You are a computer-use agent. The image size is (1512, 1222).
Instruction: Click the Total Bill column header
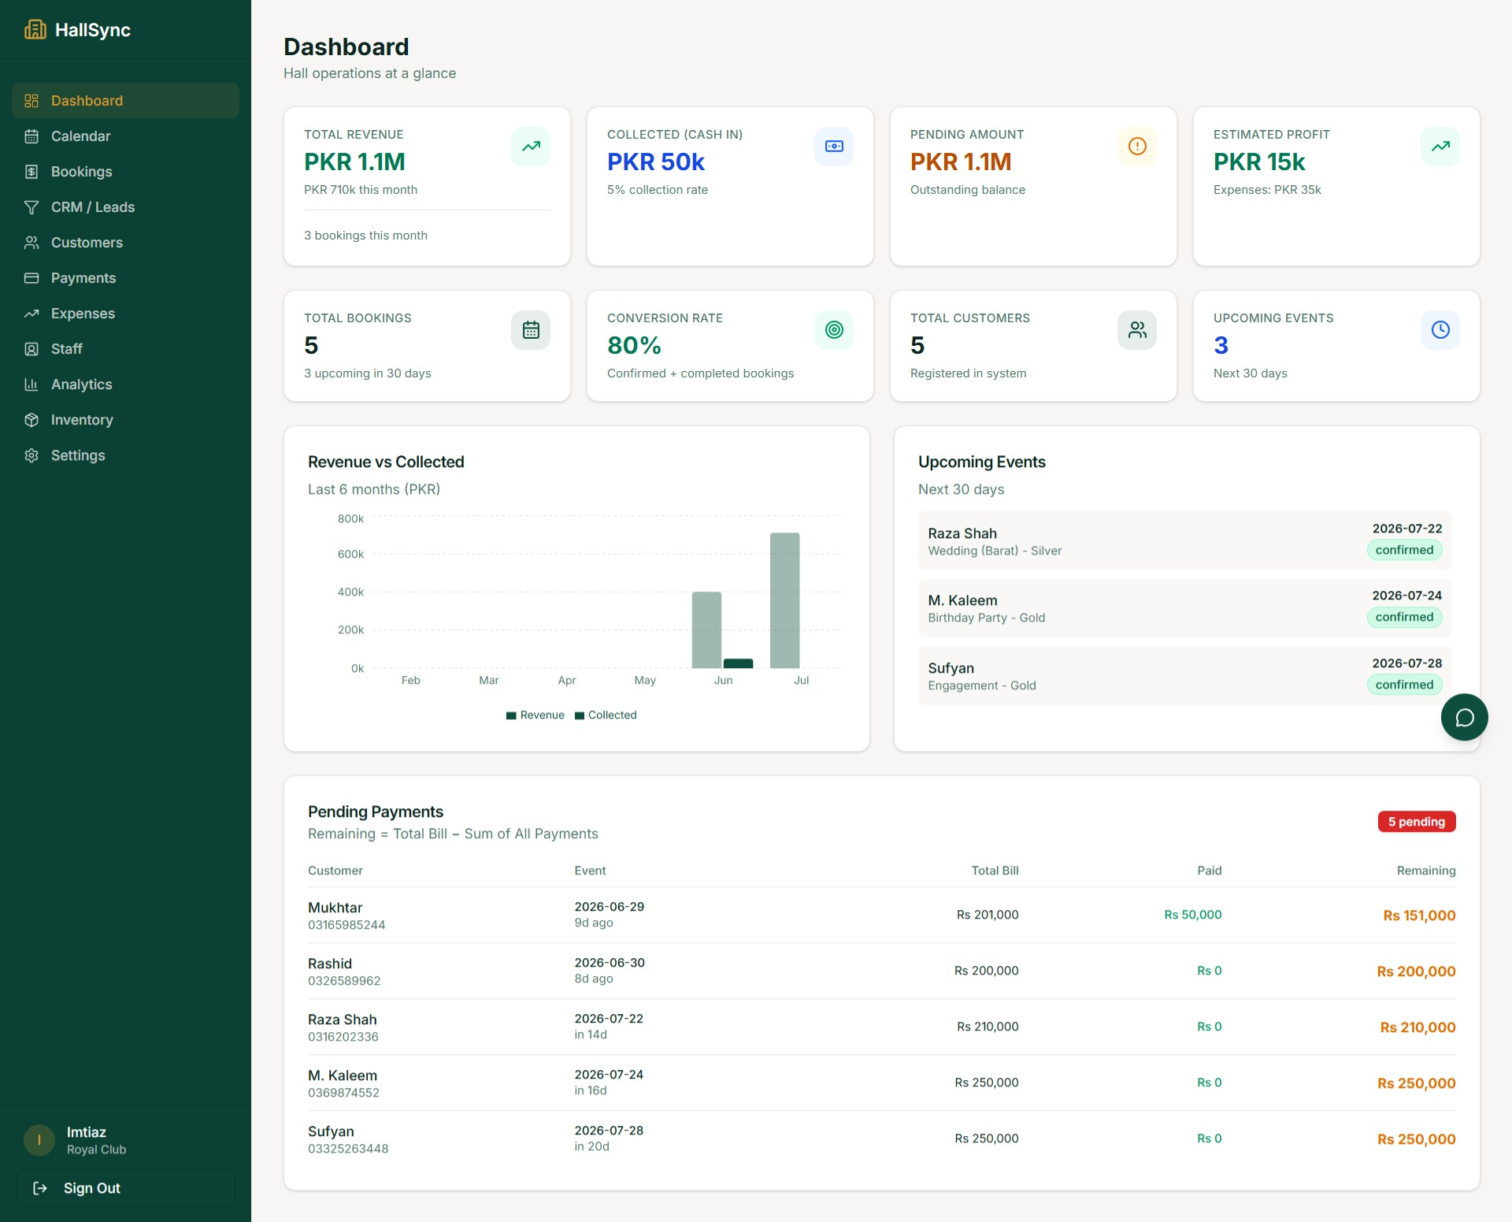click(x=995, y=871)
